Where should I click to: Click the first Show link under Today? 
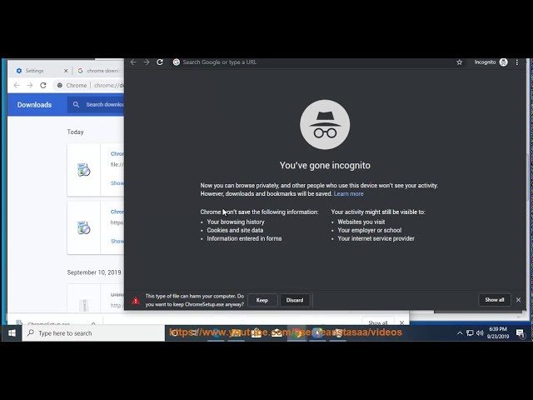pos(117,183)
